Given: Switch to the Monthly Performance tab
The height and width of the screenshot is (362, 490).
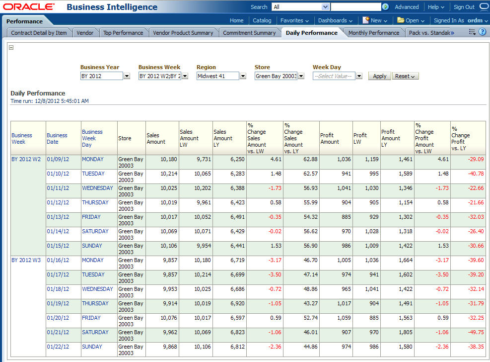Looking at the screenshot, I should click(373, 33).
